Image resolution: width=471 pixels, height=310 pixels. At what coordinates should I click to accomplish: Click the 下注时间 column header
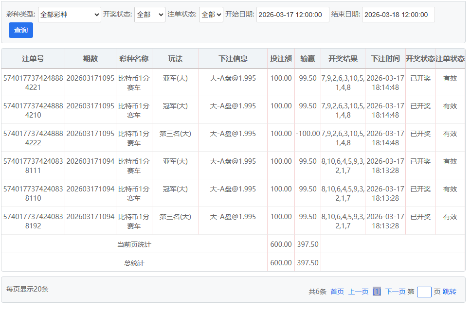385,58
